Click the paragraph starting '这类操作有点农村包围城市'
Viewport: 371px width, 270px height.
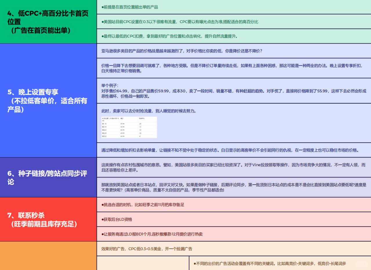[x=234, y=168]
